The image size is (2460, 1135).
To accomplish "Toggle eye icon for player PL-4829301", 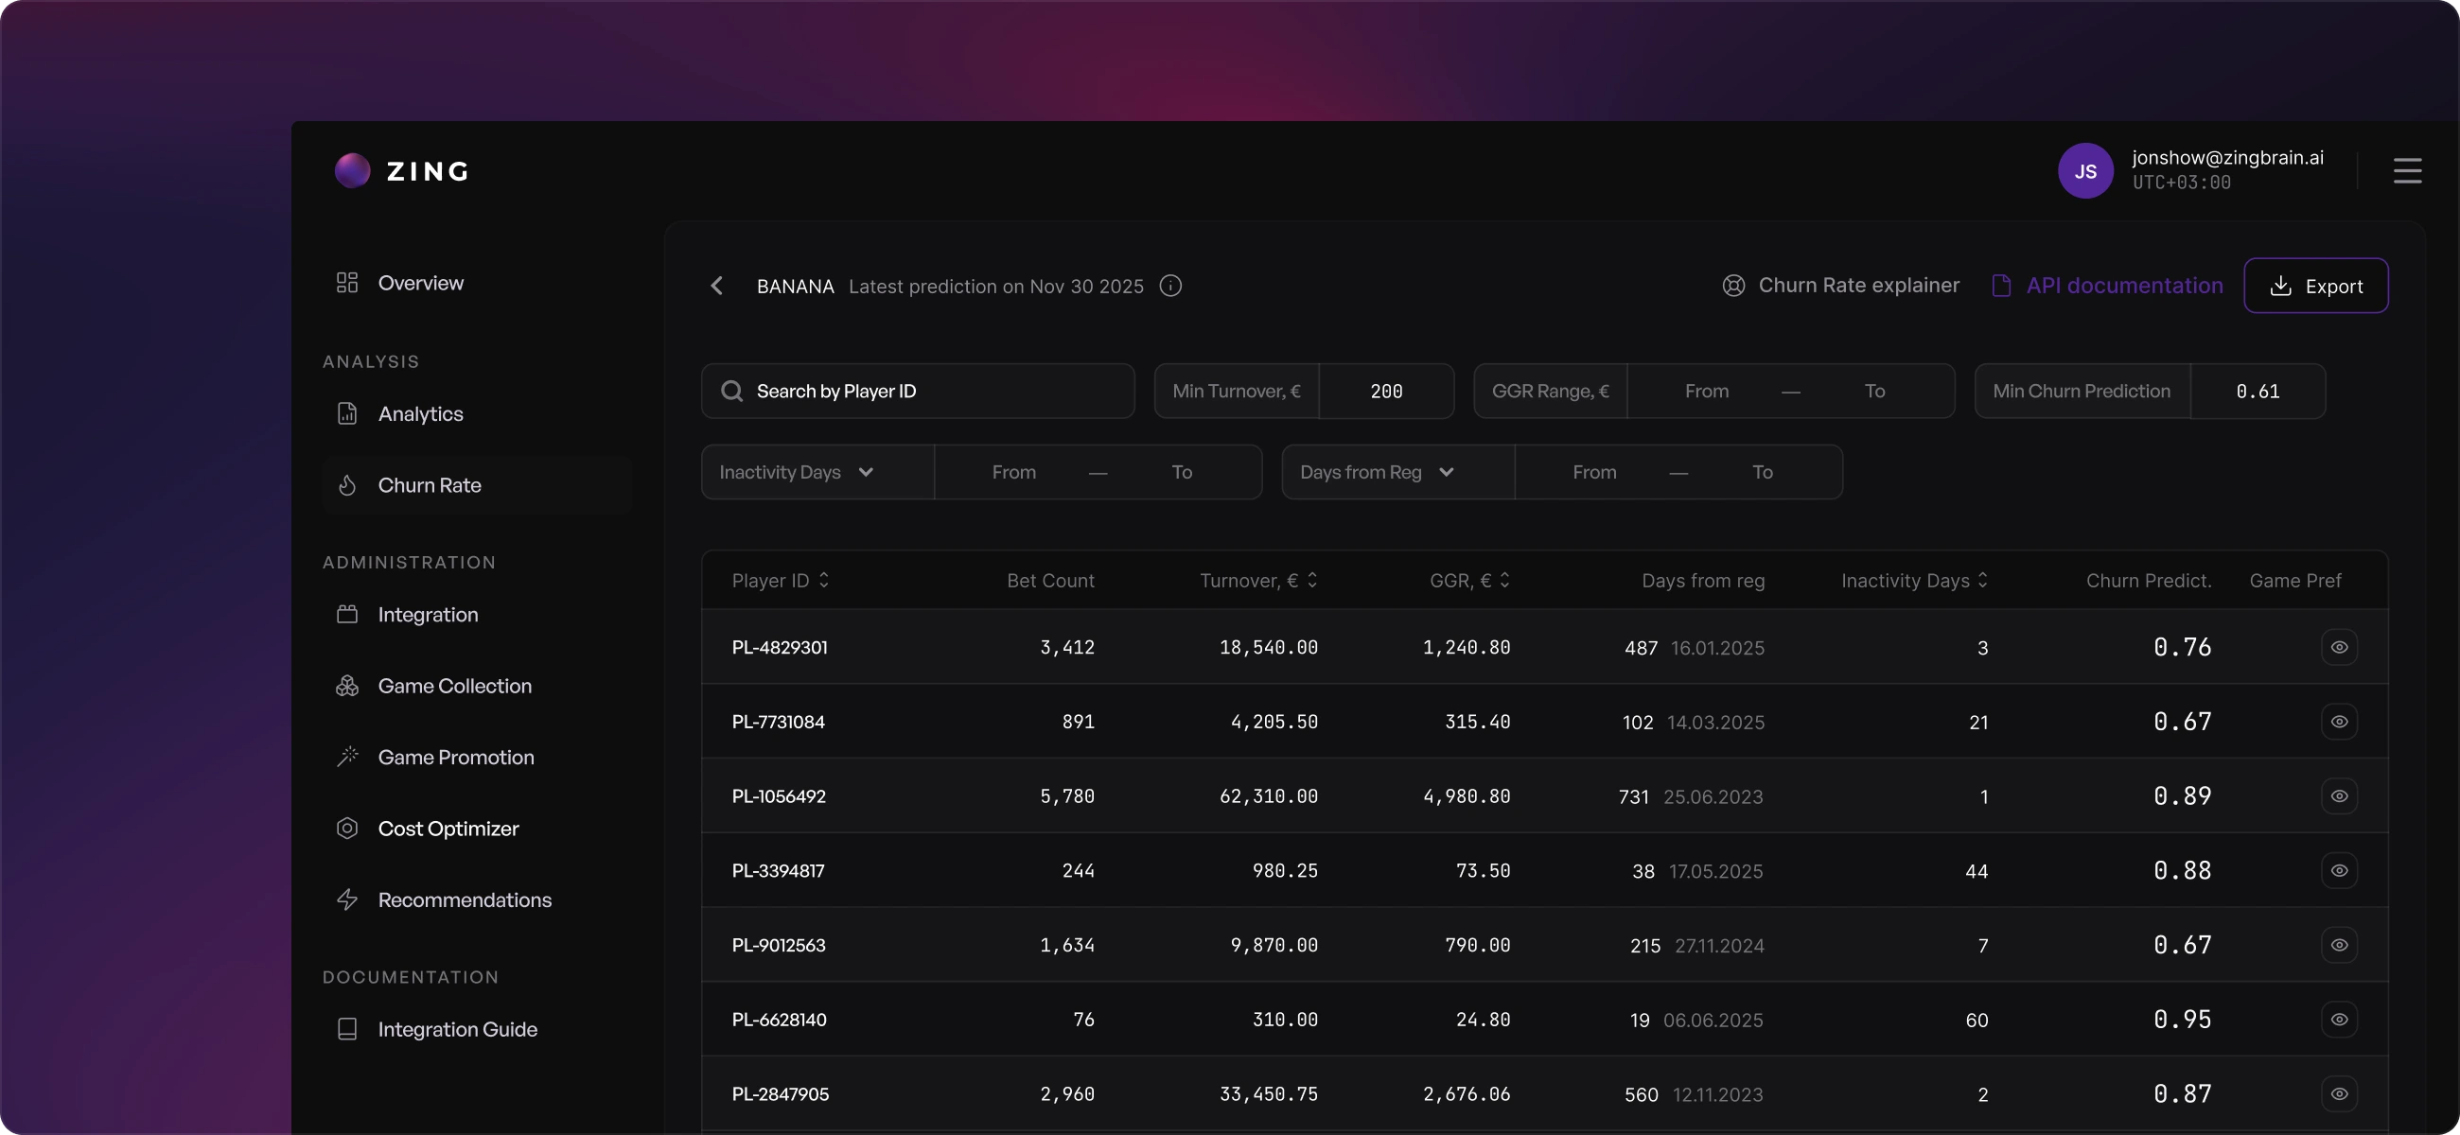I will click(2339, 647).
